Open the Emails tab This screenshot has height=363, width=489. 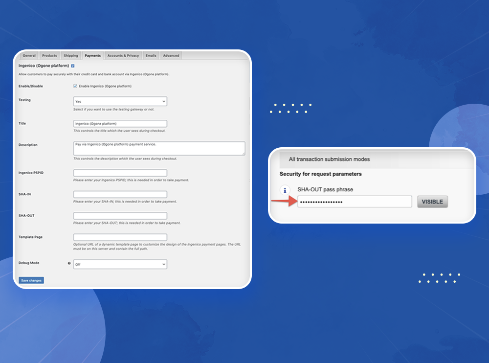(x=151, y=56)
